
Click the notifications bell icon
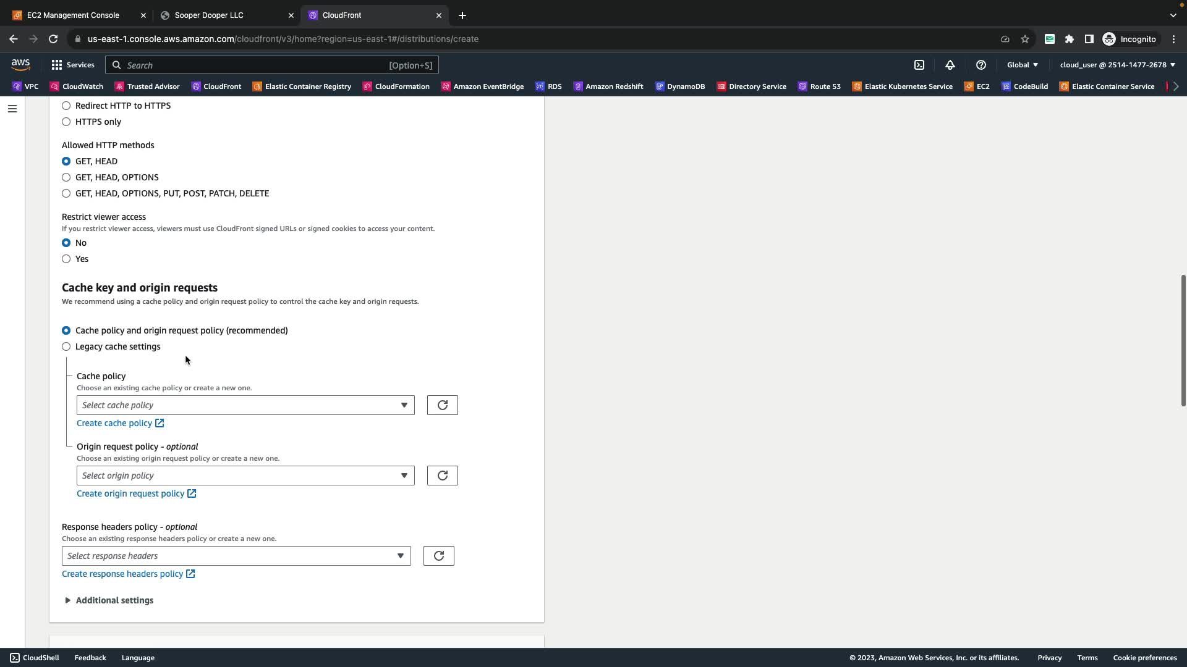(950, 65)
